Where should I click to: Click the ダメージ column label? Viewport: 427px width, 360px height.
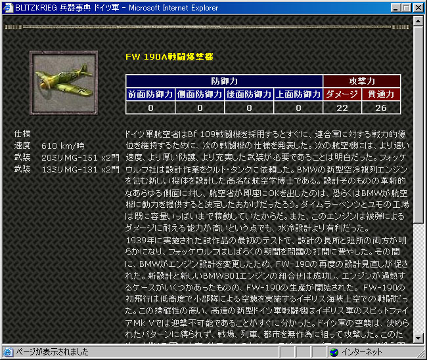pos(342,94)
